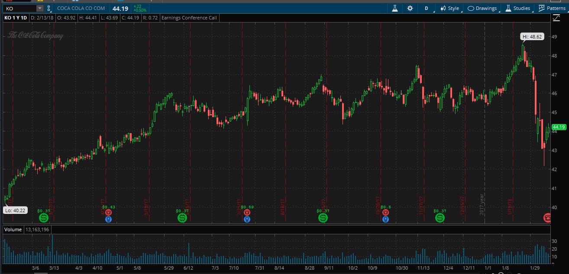Open the Drawings menu

coord(482,8)
